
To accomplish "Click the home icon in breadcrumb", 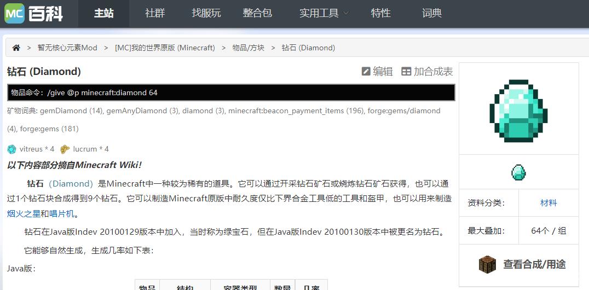I will [16, 48].
